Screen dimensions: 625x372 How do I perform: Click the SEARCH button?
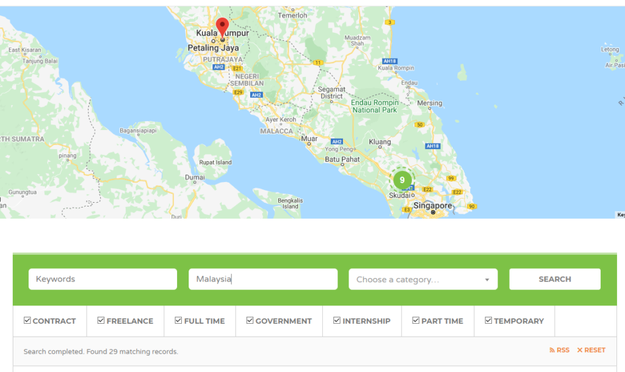(x=555, y=279)
